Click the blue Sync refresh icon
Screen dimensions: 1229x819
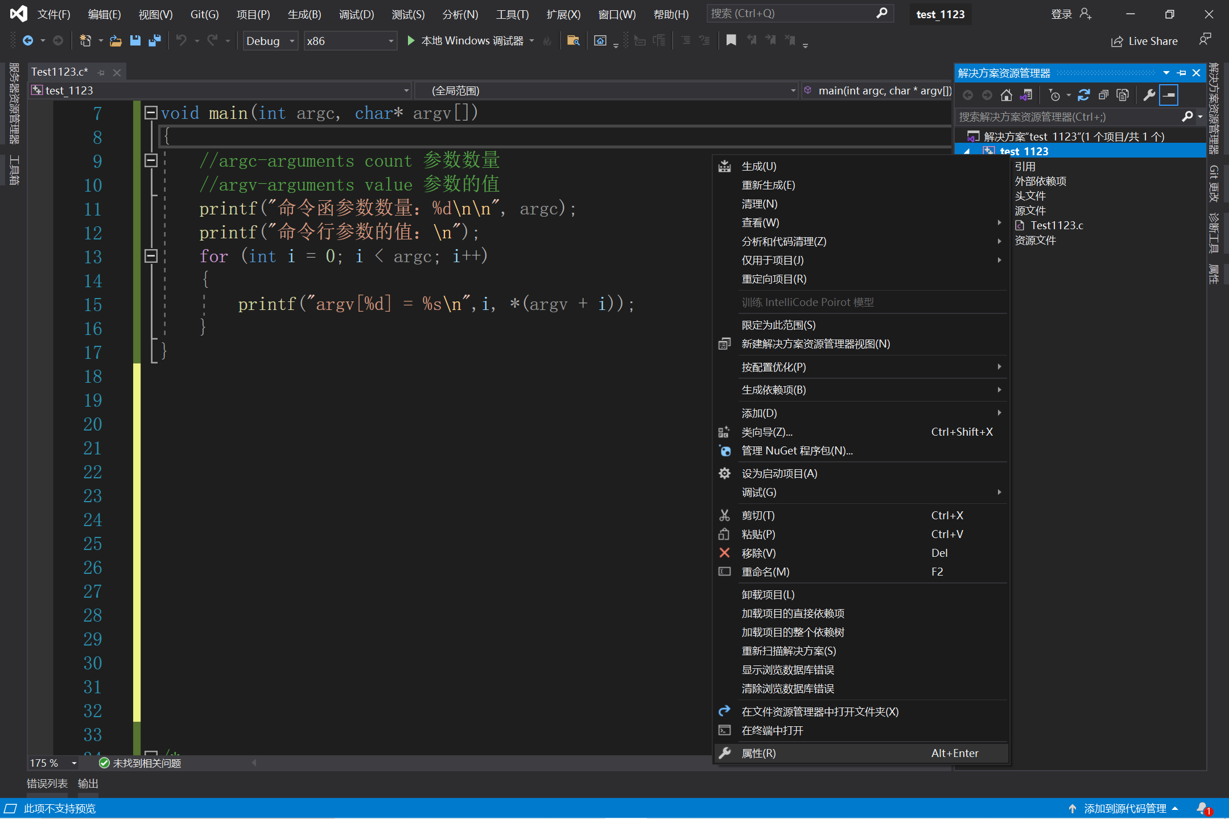pos(1083,95)
